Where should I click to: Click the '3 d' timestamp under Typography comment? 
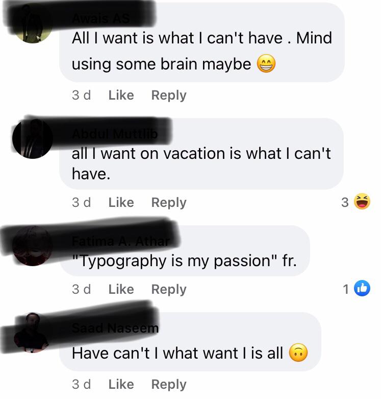click(x=81, y=289)
